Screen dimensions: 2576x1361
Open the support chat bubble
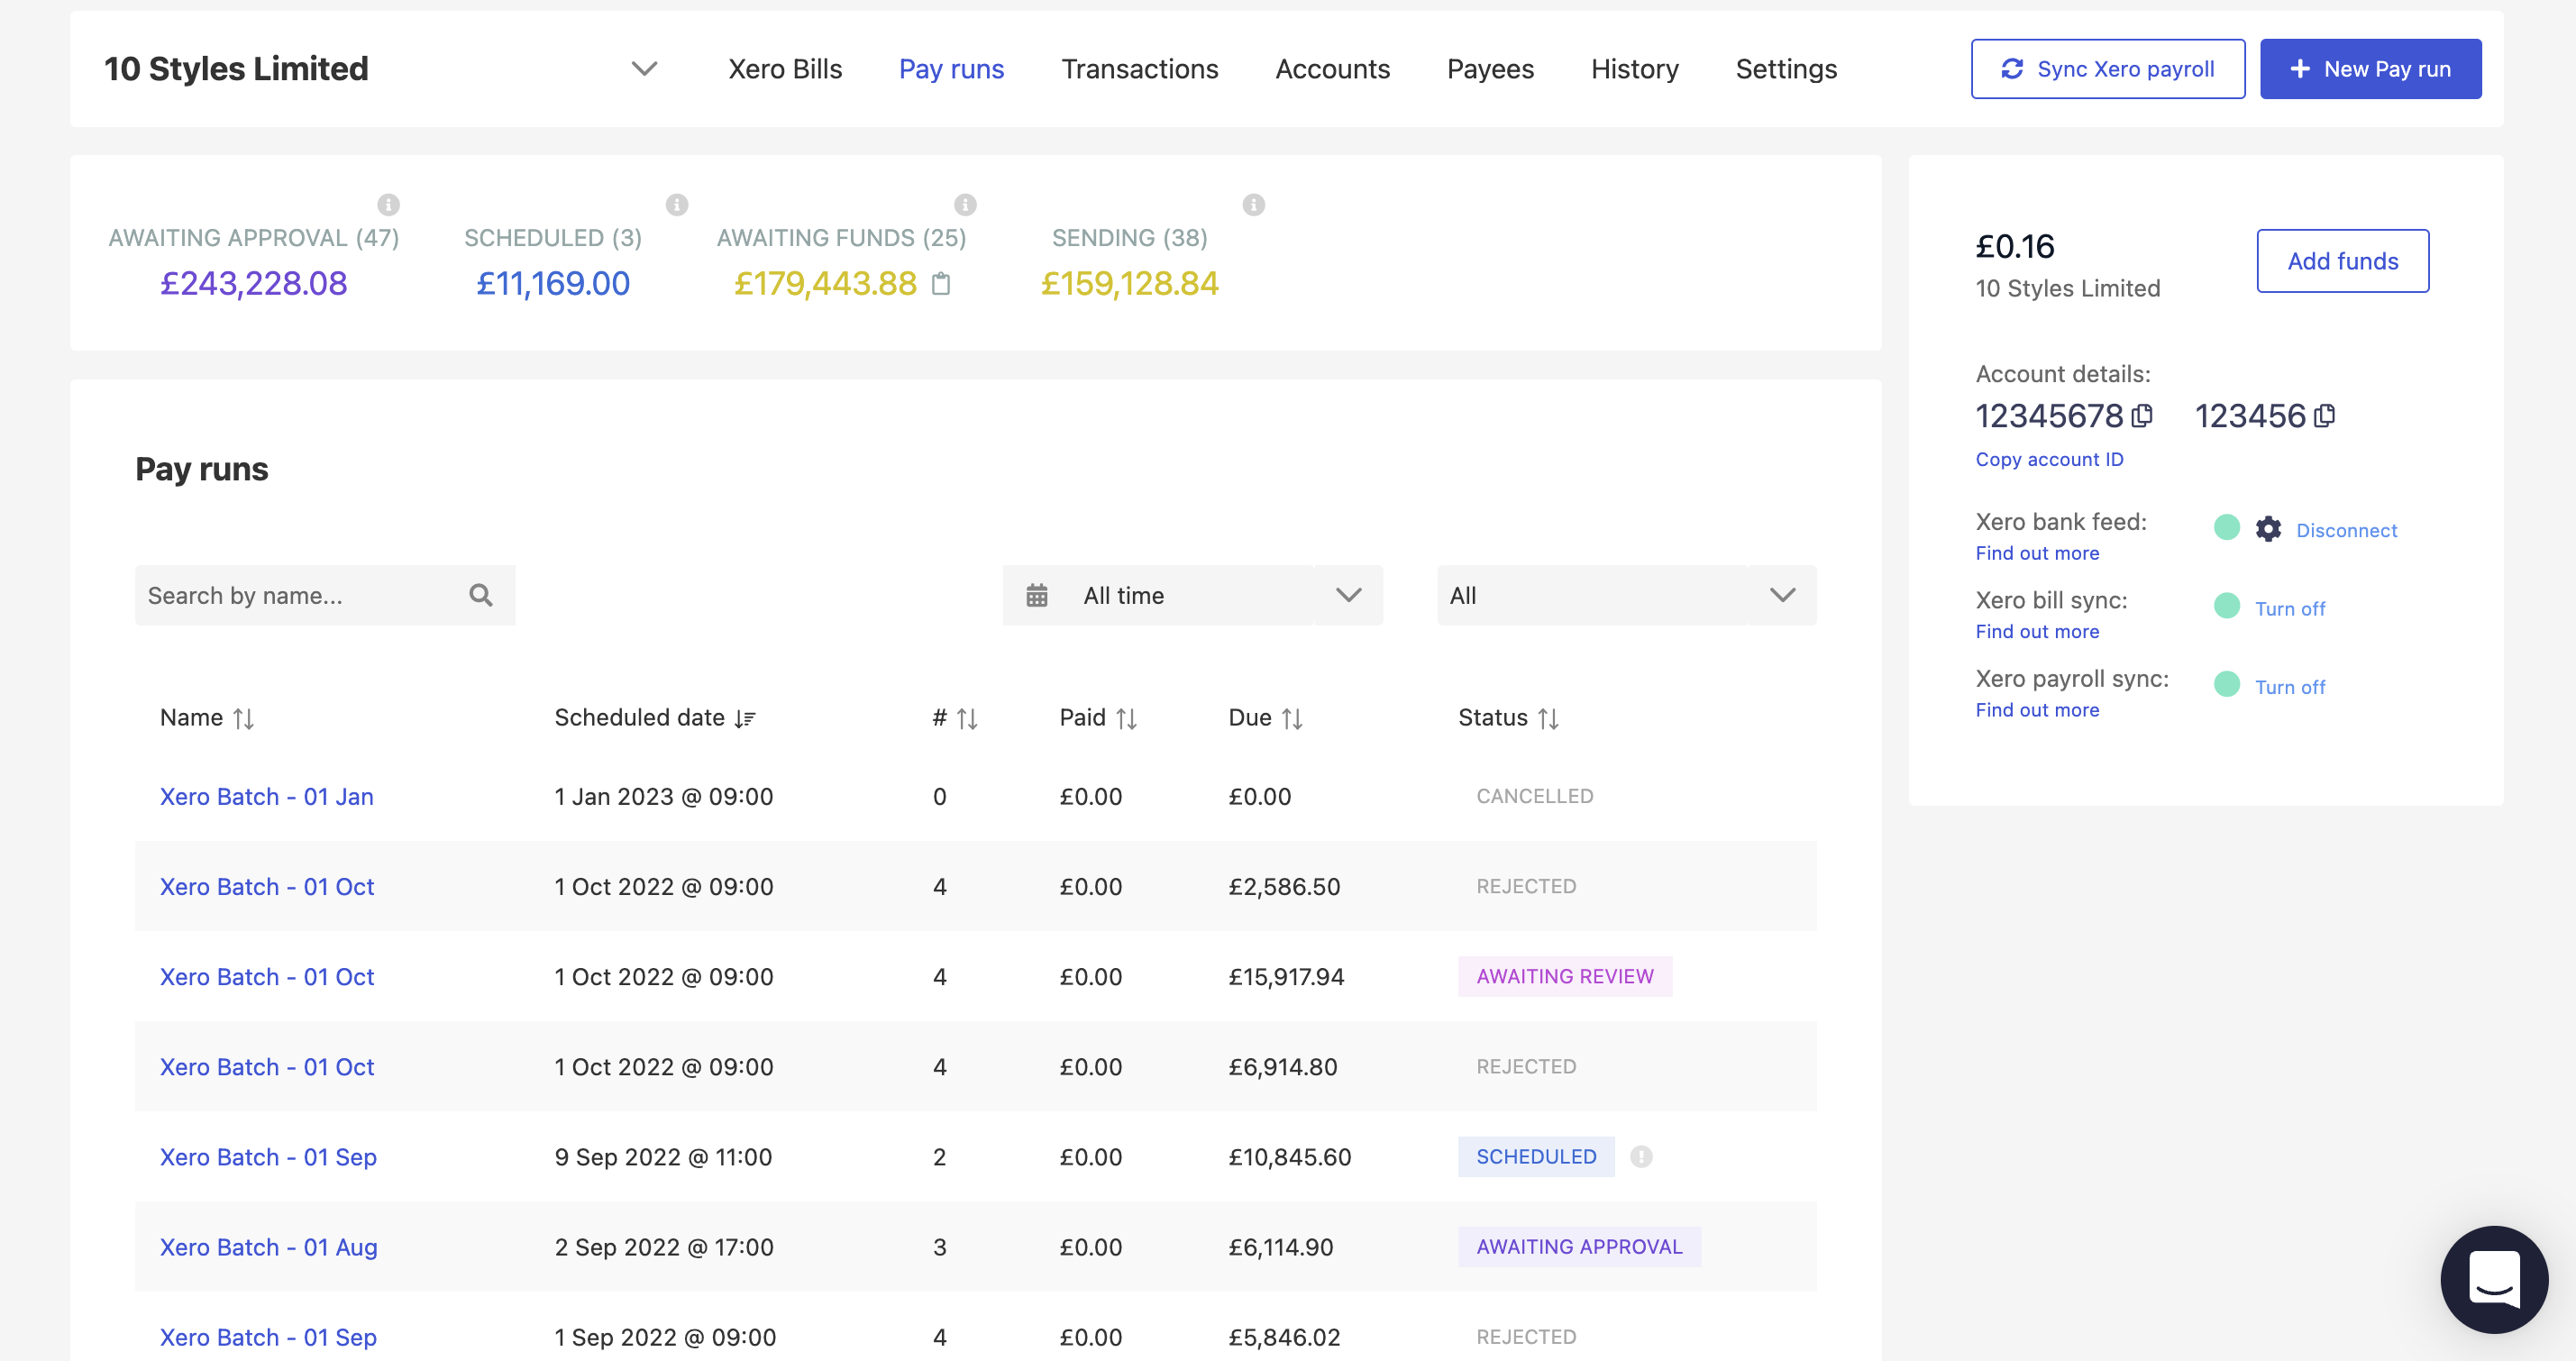[2494, 1280]
